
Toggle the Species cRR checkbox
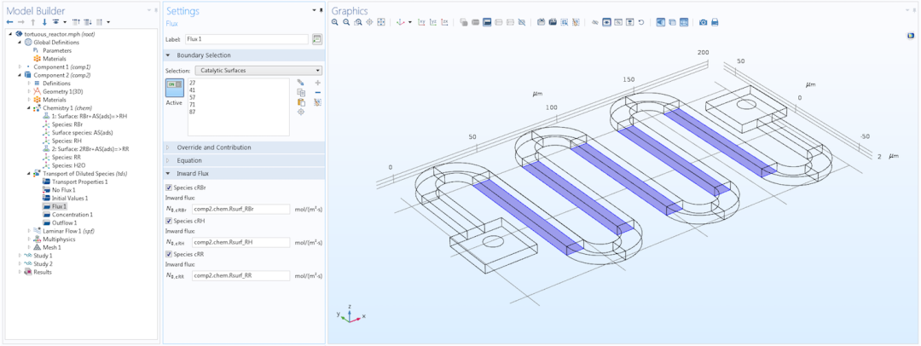[x=169, y=254]
